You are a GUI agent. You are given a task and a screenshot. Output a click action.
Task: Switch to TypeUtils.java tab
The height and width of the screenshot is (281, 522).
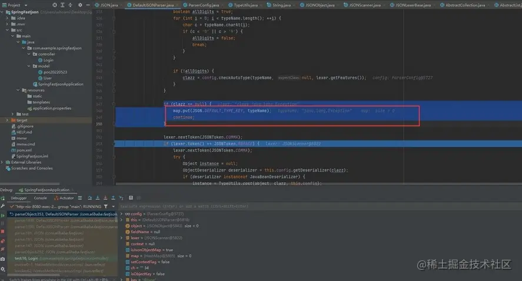(245, 5)
